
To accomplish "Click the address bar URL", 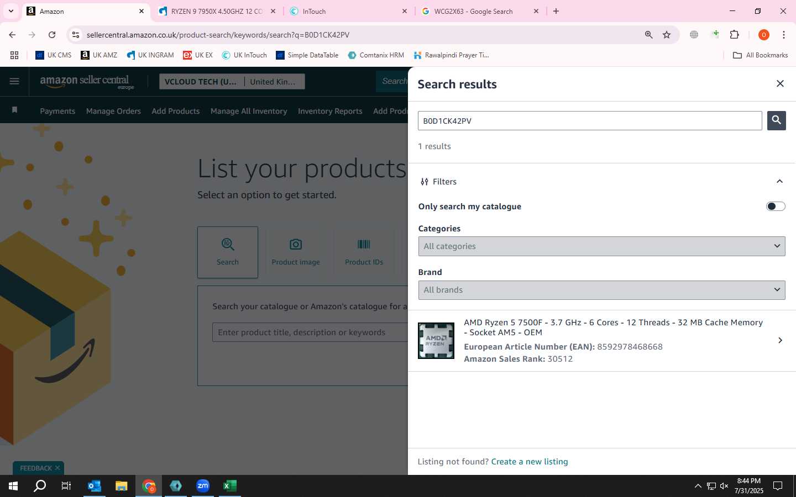I will 218,35.
